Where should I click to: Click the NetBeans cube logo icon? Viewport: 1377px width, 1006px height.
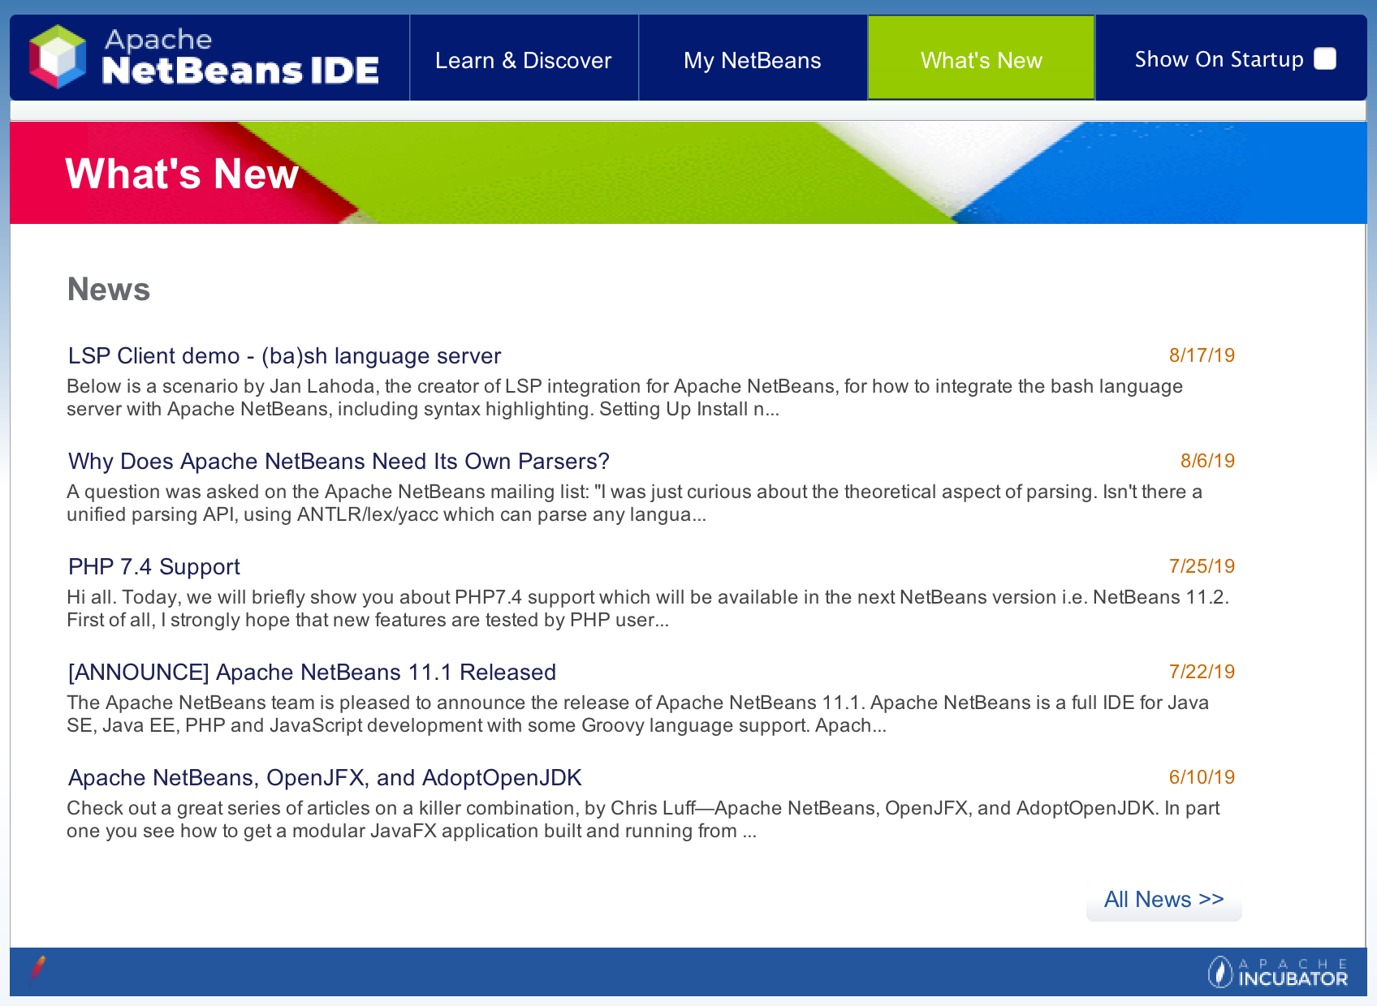[57, 57]
